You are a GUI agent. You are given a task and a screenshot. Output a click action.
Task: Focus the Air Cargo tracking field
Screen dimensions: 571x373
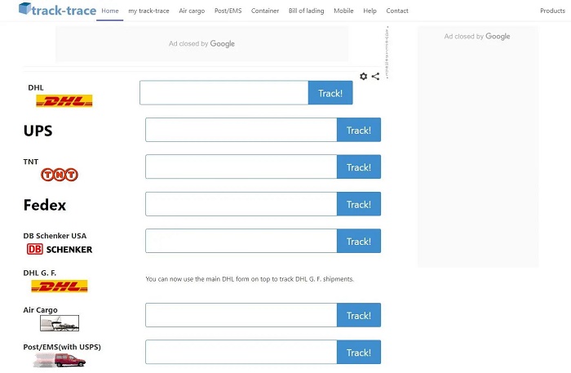241,315
